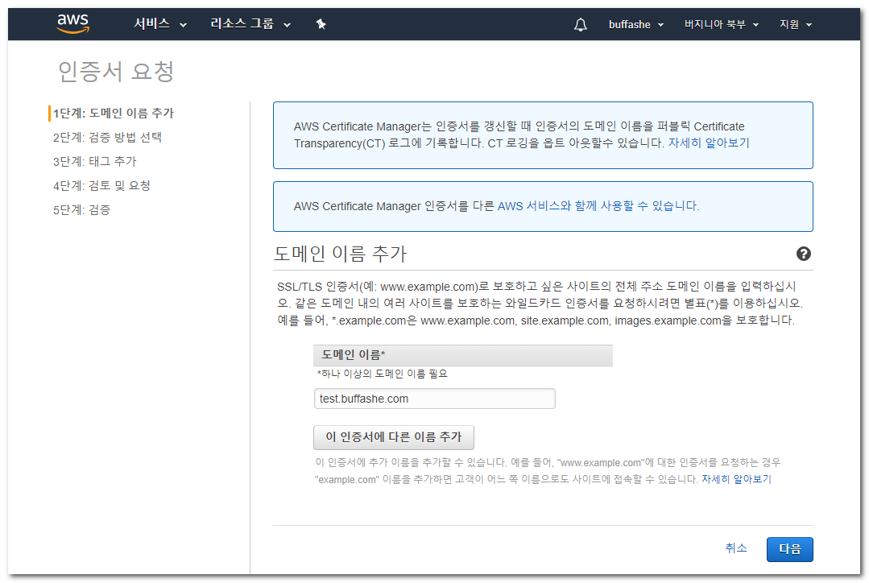Click the 도메인 이름 추가 section heading
869x583 pixels.
click(x=341, y=254)
